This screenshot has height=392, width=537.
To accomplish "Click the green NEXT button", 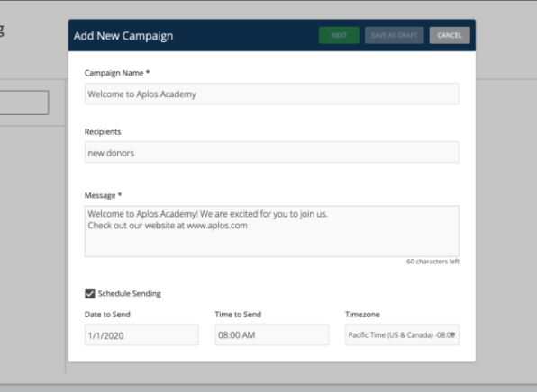I will click(x=339, y=36).
